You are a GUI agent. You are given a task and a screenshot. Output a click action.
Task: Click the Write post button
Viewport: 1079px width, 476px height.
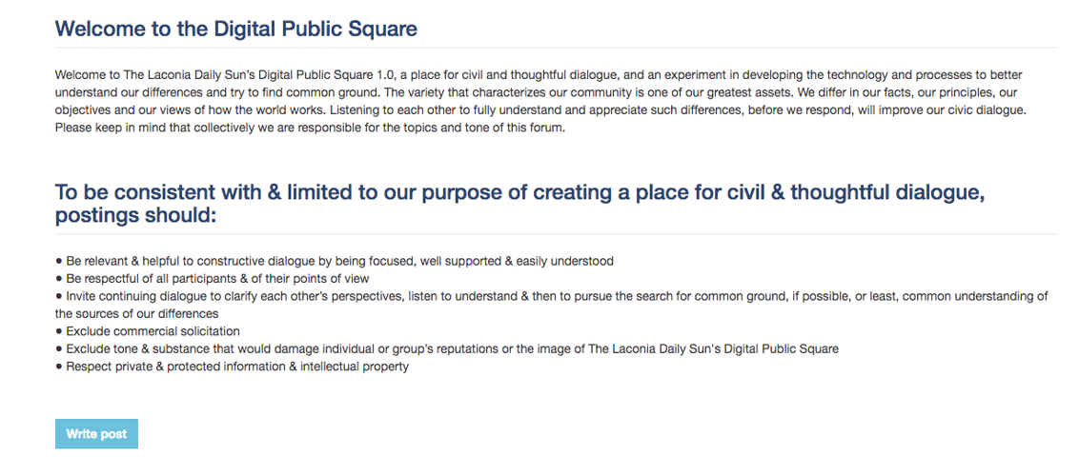[96, 434]
